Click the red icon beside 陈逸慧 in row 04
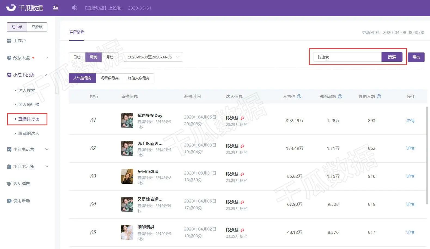Viewport: 430px width, 249px height. (x=242, y=202)
